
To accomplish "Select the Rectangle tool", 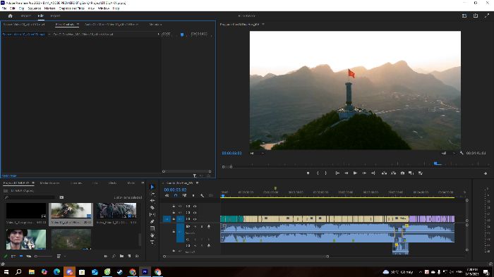I will (152, 228).
